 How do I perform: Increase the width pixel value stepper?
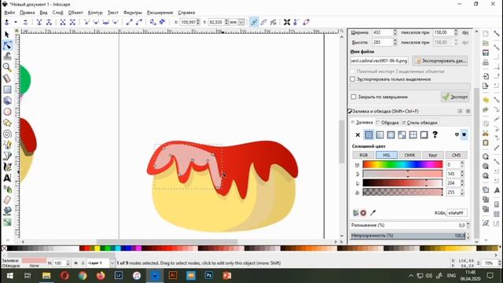click(395, 31)
